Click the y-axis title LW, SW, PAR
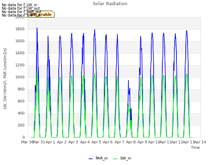Viewport: 221px width, 165px height. pyautogui.click(x=5, y=79)
